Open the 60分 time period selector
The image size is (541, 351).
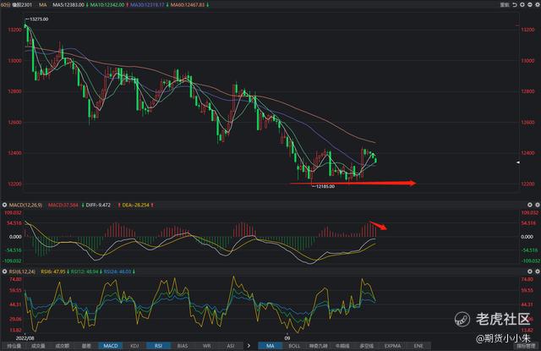pyautogui.click(x=8, y=6)
